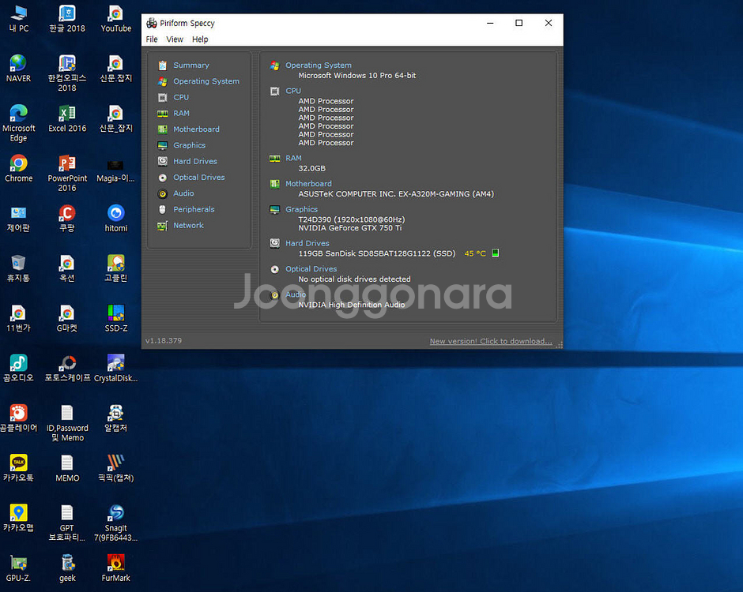The width and height of the screenshot is (743, 592).
Task: Open the Help menu
Action: (x=200, y=39)
